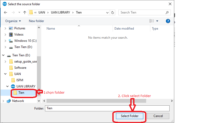
Task: Open more view options dropdown
Action: [157, 21]
